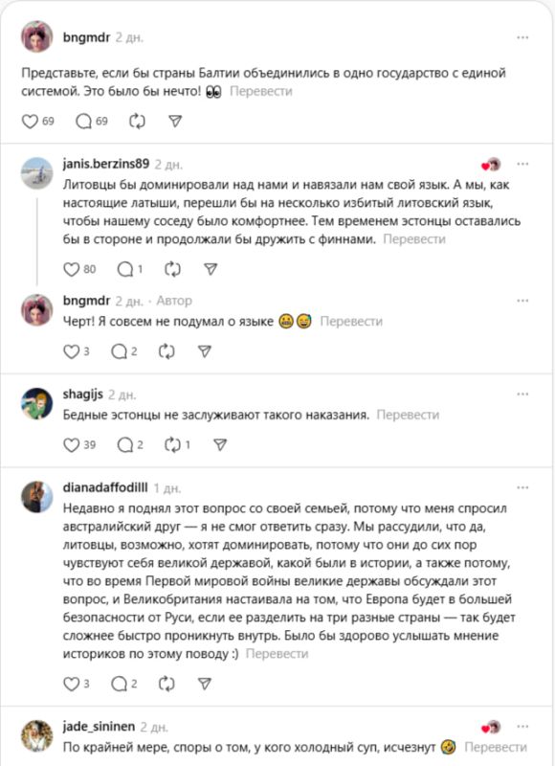The height and width of the screenshot is (766, 555).
Task: Open options menu for shagijs's comment
Action: (x=522, y=394)
